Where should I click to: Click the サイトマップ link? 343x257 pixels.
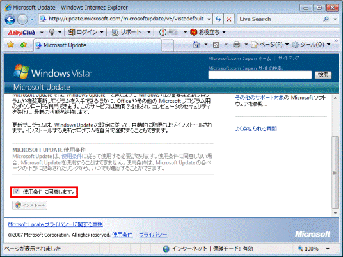coord(289,58)
